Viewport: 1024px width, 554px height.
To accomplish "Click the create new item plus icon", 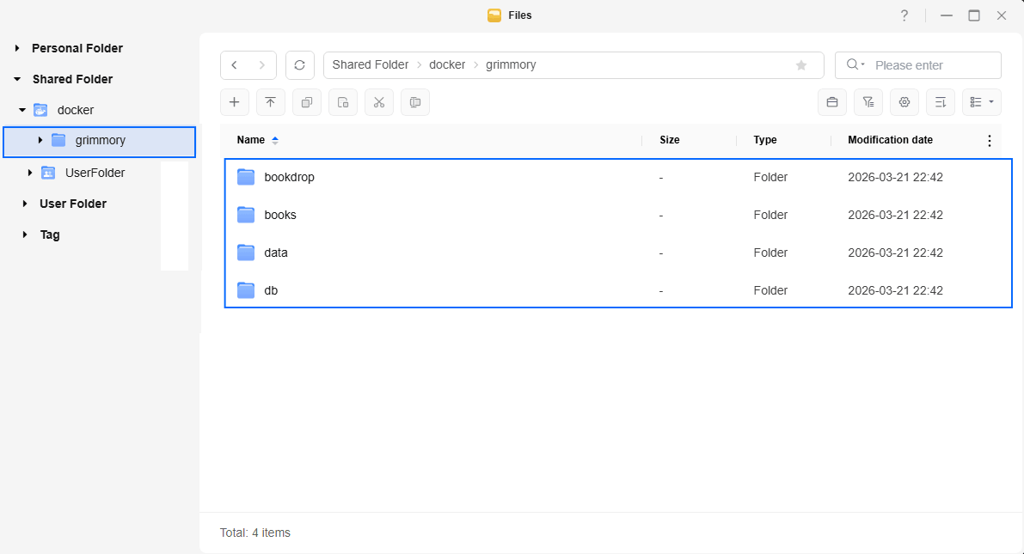I will click(x=234, y=102).
